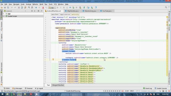
Task: Click the SDK Manager toolbar icon
Action: 92,7
